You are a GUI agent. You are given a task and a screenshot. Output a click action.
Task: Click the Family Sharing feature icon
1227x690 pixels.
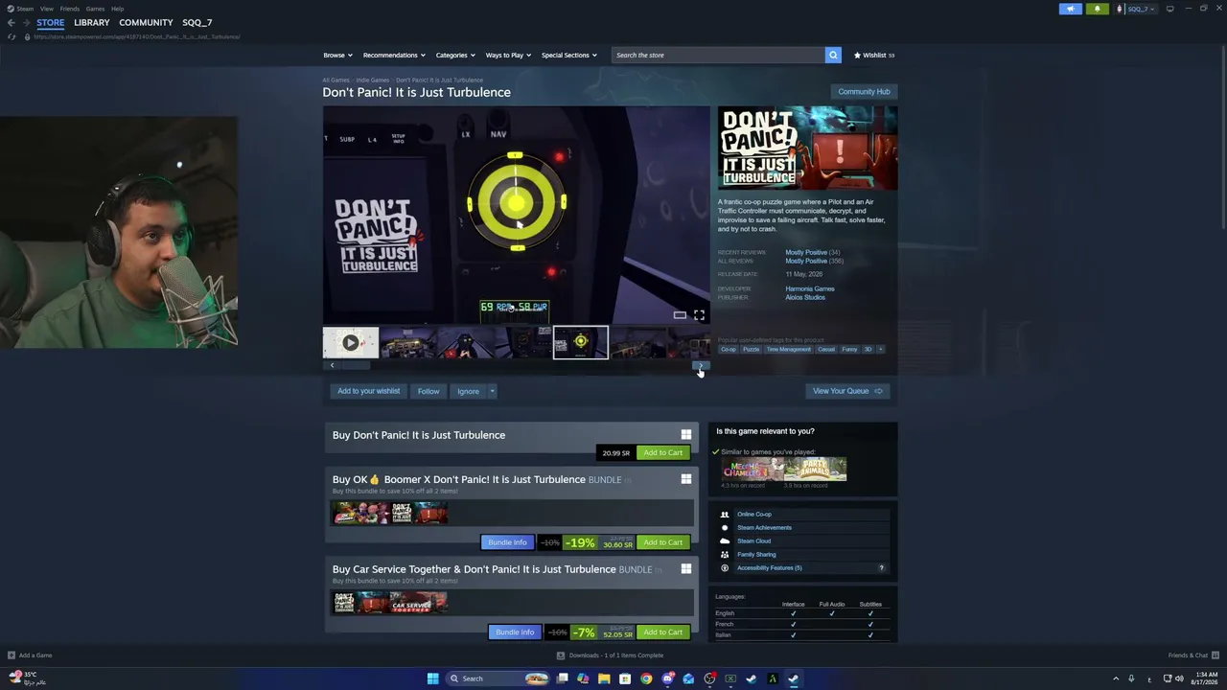point(725,555)
